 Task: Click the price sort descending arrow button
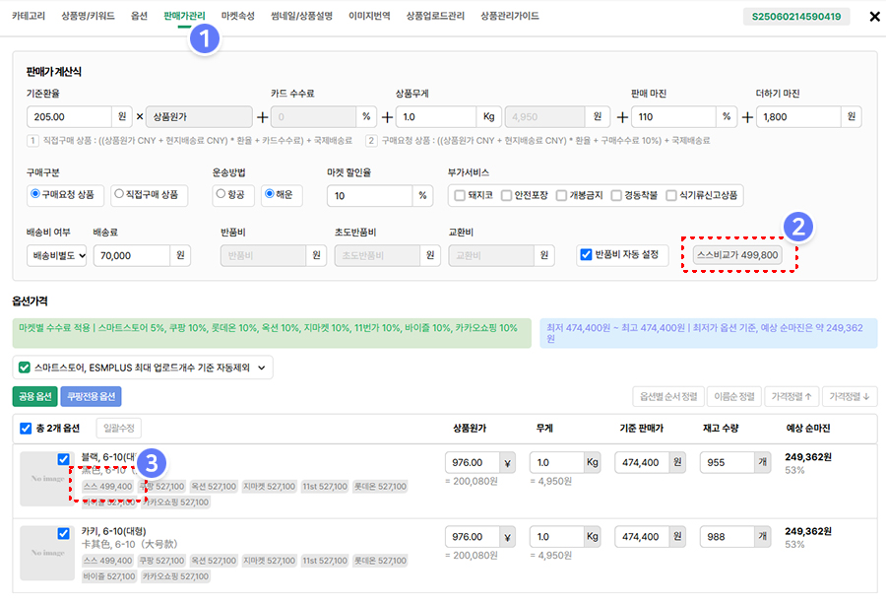tap(849, 397)
